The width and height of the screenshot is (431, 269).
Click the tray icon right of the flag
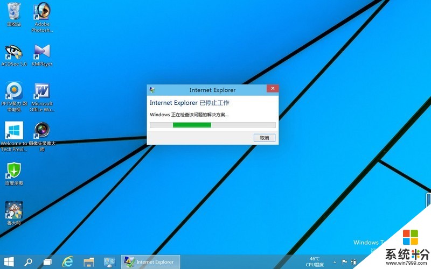pos(354,262)
